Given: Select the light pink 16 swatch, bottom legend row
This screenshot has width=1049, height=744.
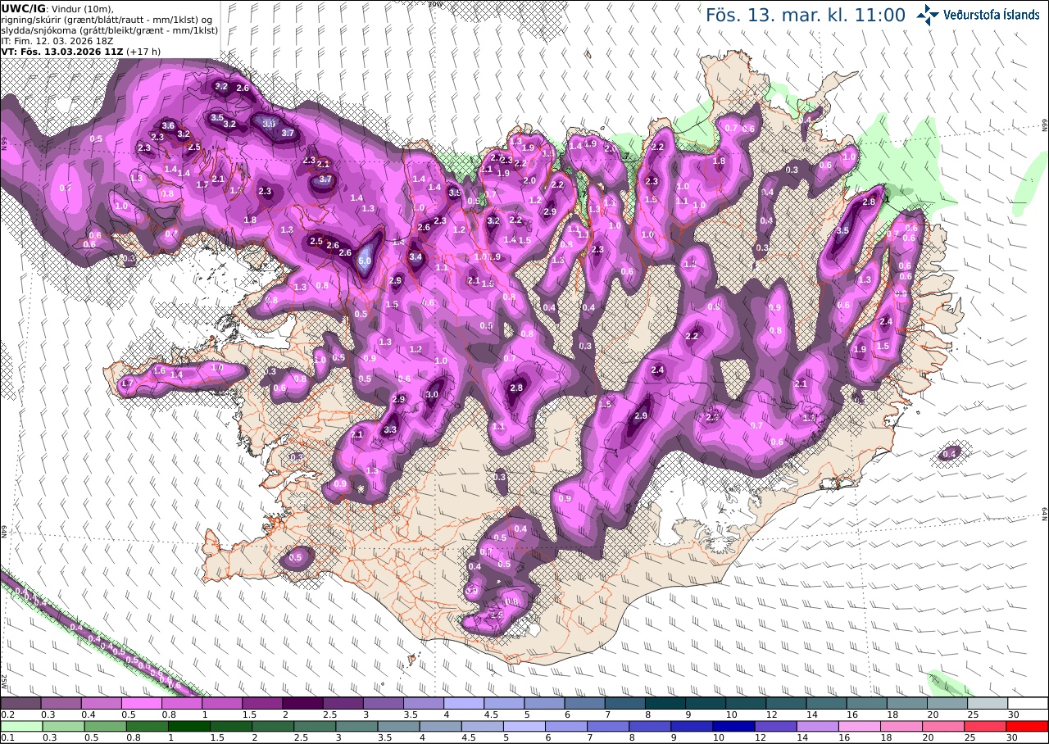Looking at the screenshot, I should coord(861,726).
